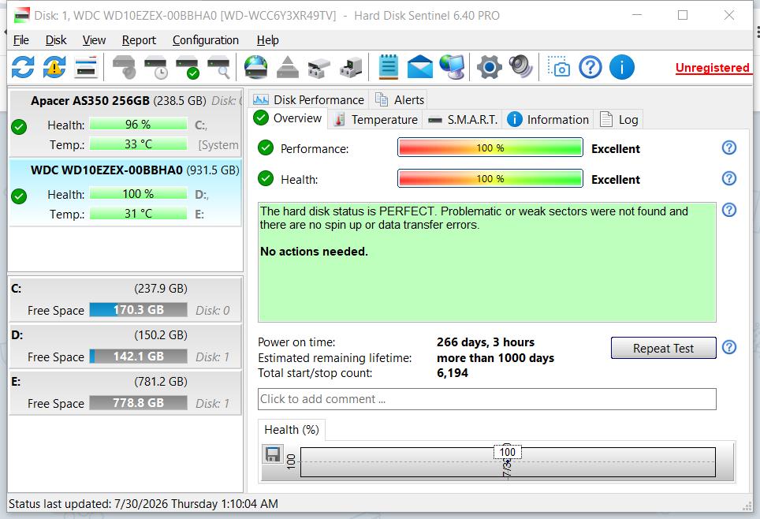The width and height of the screenshot is (760, 519).
Task: Open the Report menu
Action: [139, 39]
